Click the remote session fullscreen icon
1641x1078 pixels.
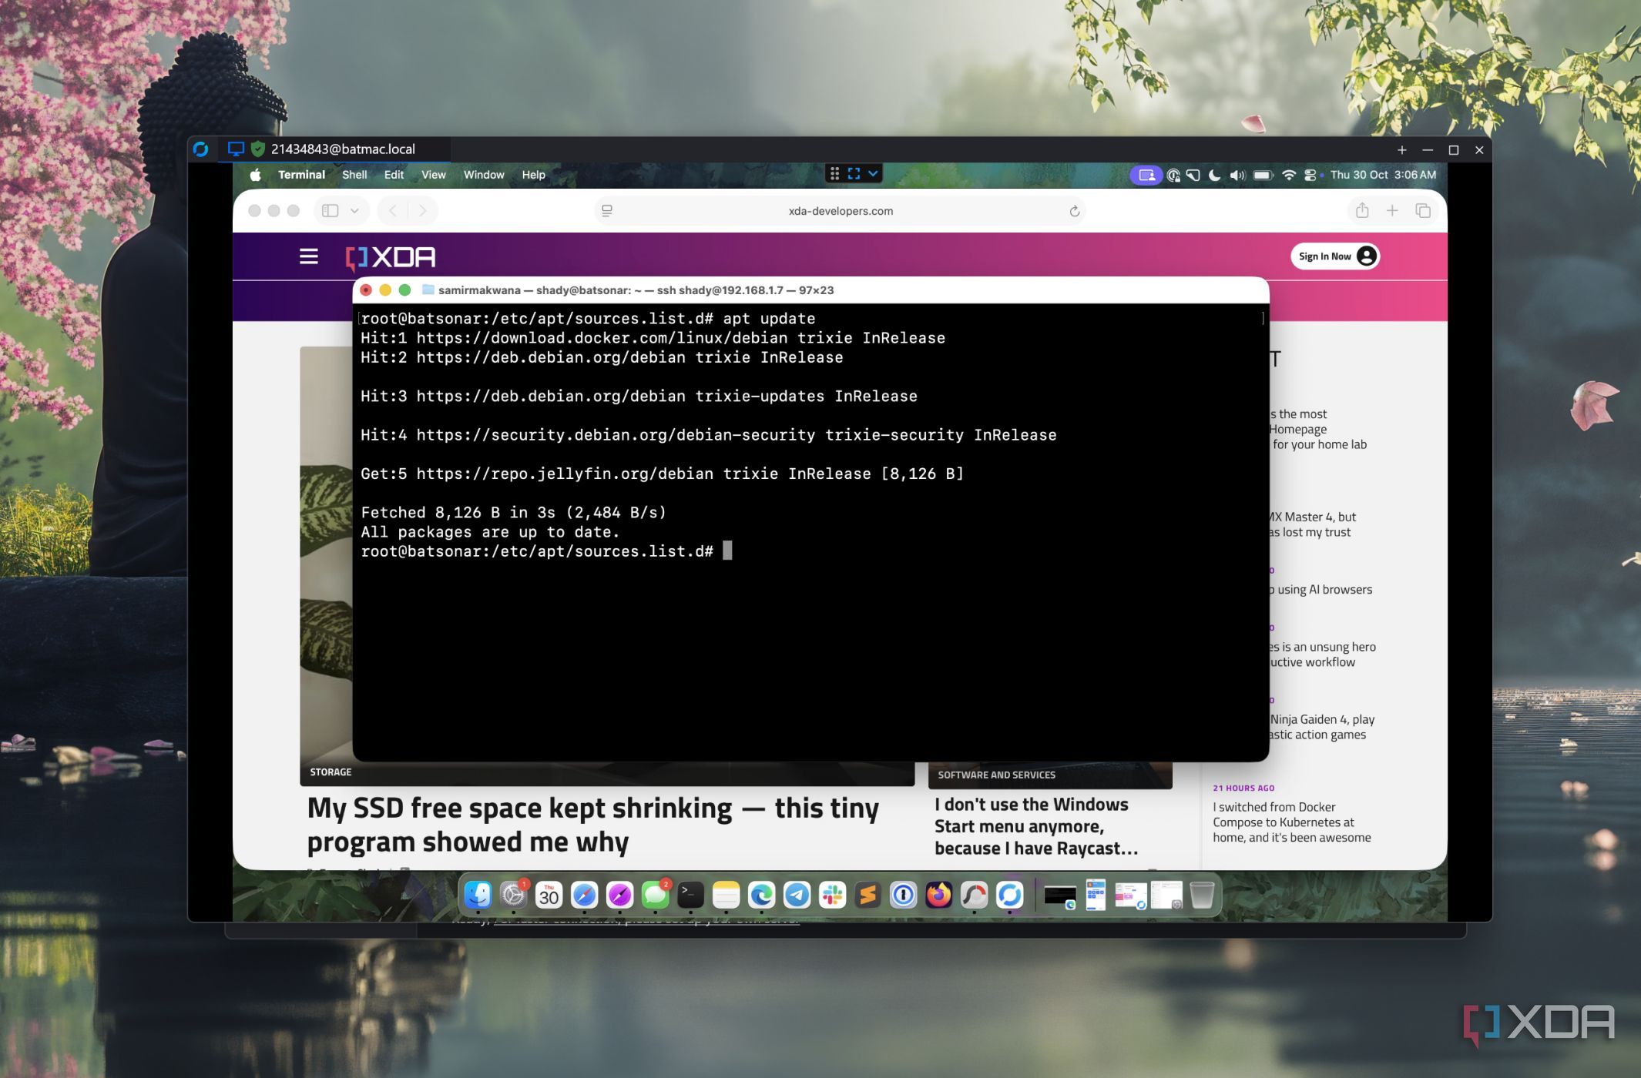(x=854, y=173)
